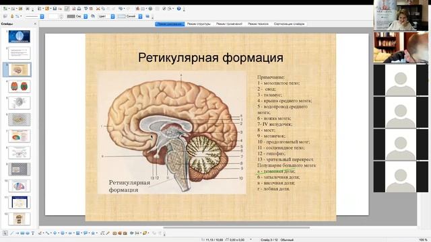The image size is (431, 242).
Task: Click legend line '9 - мозжечок;'
Action: [x=271, y=136]
